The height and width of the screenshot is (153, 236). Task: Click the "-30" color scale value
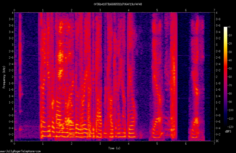(x=230, y=52)
